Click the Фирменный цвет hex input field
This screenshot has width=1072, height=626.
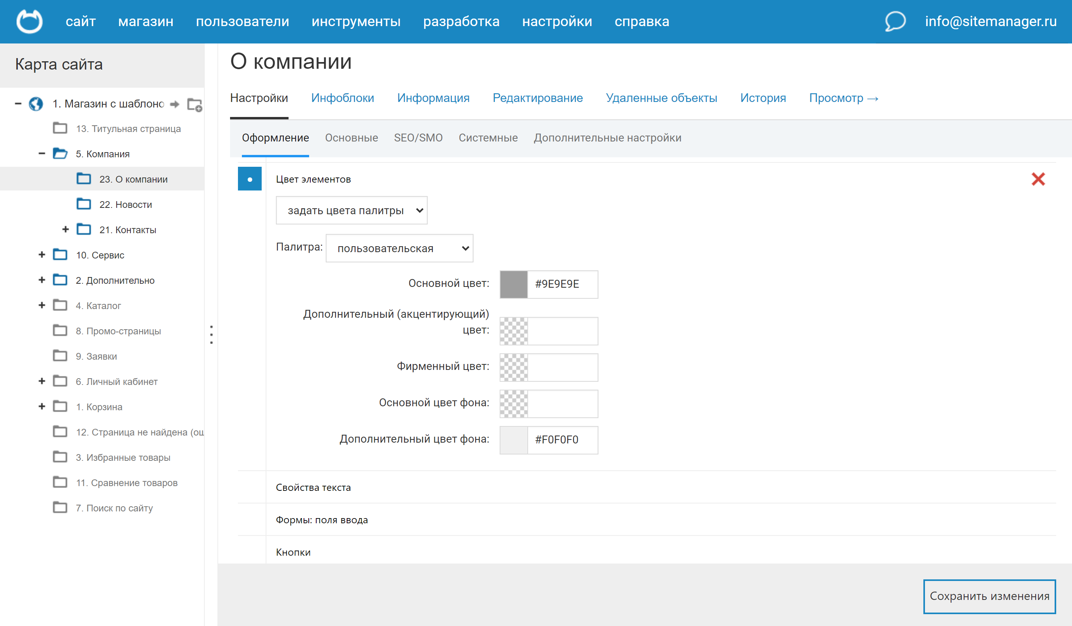pos(562,368)
